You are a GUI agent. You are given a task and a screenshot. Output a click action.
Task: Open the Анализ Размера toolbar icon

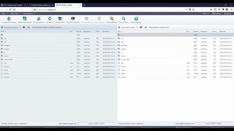coord(136,20)
